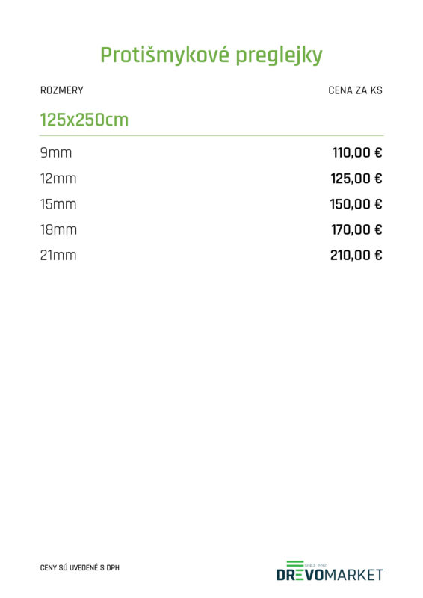Select the 125x250cm size heading

[84, 120]
